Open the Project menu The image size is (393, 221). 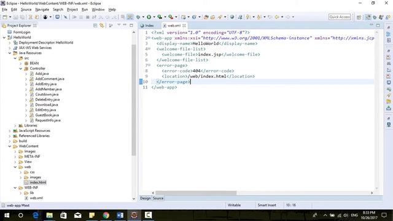point(72,10)
